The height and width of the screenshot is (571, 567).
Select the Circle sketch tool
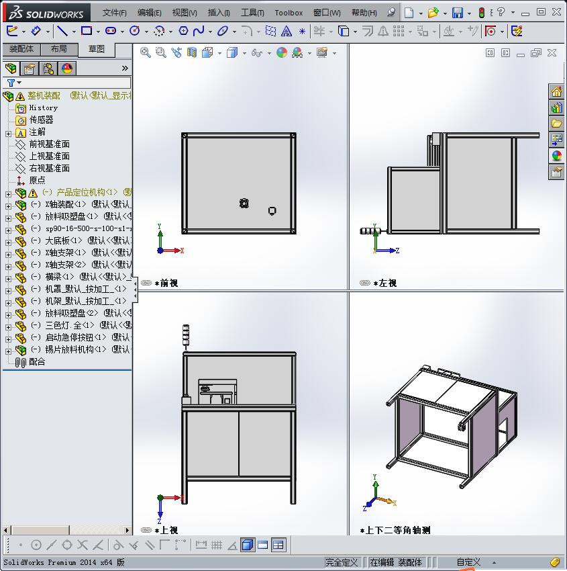pos(135,31)
